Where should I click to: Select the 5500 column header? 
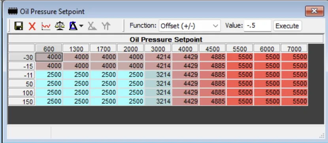240,48
